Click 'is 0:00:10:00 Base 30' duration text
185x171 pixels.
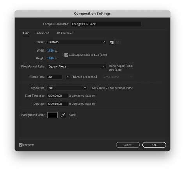[x=82, y=104]
